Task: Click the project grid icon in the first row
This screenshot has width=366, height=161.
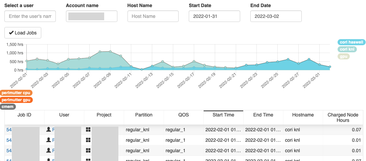Action: click(x=88, y=129)
